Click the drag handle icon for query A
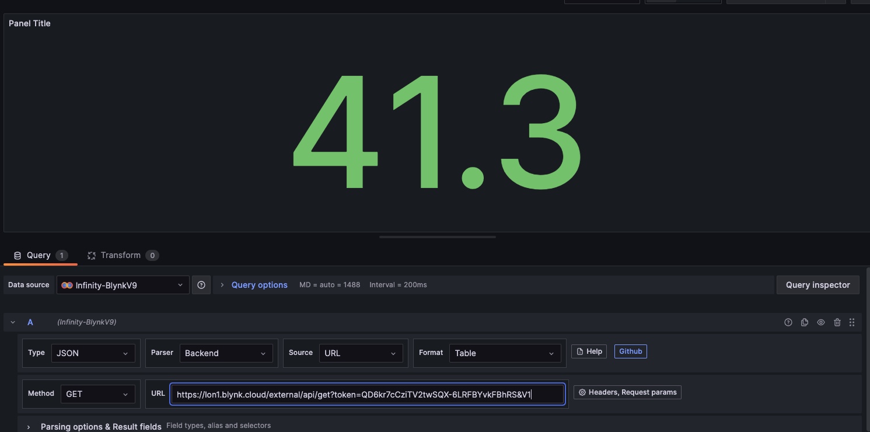 [852, 322]
